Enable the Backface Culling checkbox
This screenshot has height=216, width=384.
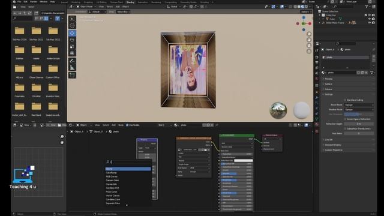tap(345, 100)
